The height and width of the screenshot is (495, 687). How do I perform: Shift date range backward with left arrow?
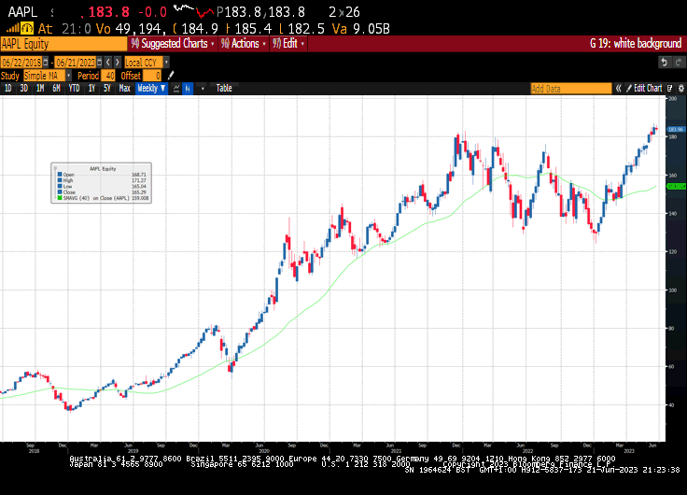[108, 63]
